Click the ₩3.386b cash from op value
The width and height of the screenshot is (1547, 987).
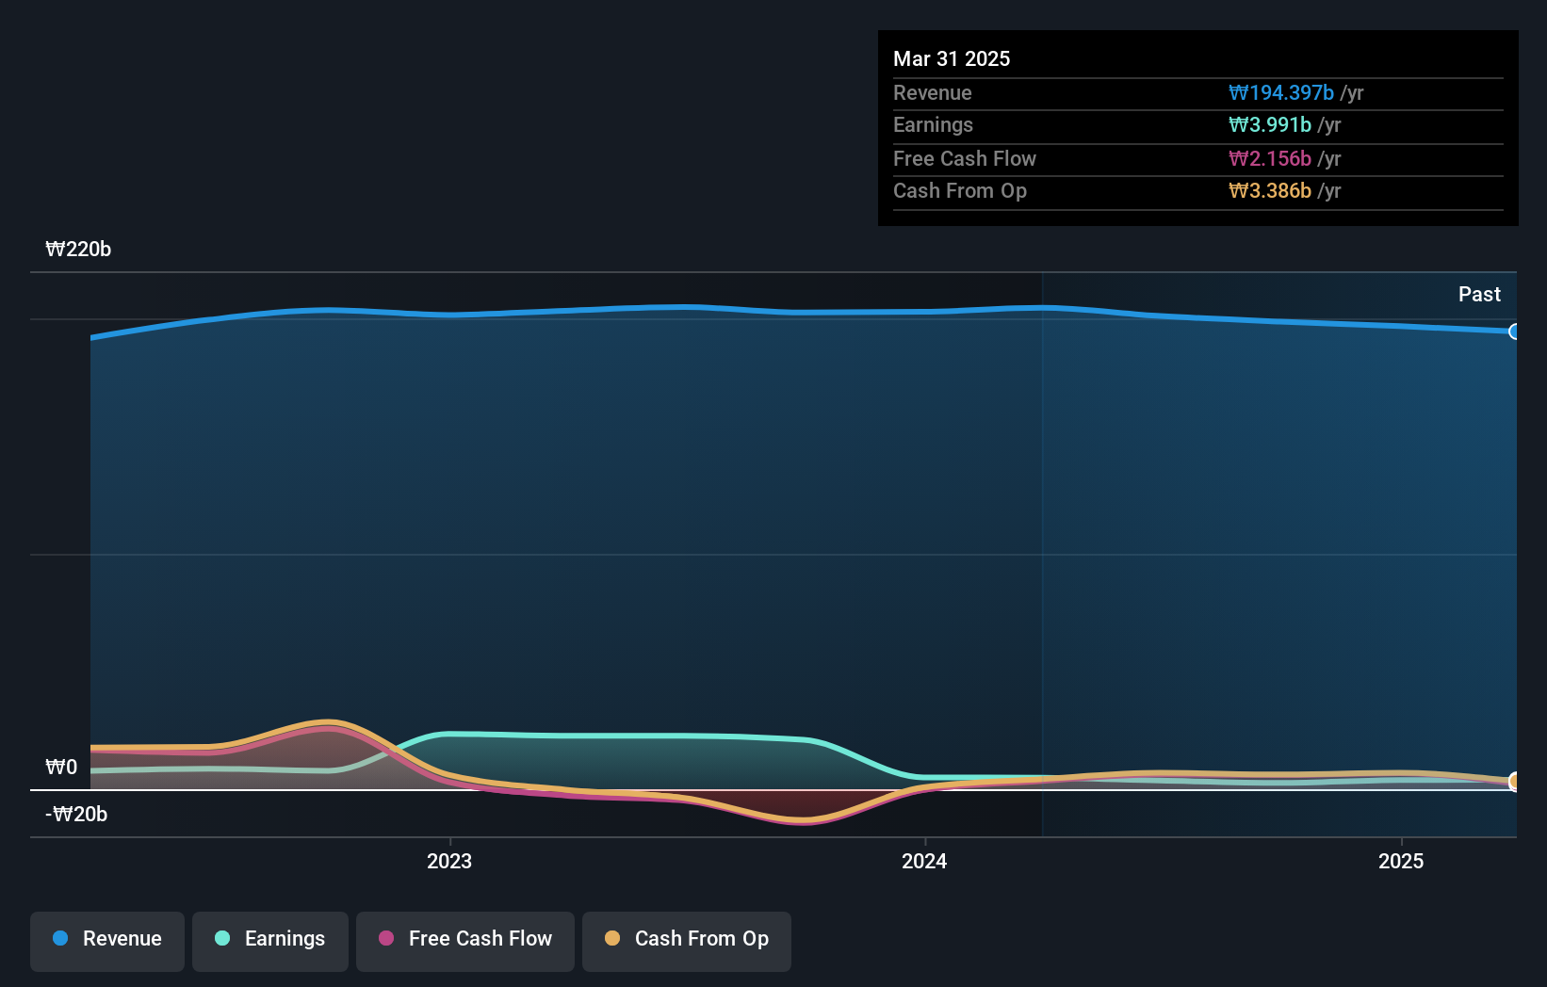coord(1270,190)
